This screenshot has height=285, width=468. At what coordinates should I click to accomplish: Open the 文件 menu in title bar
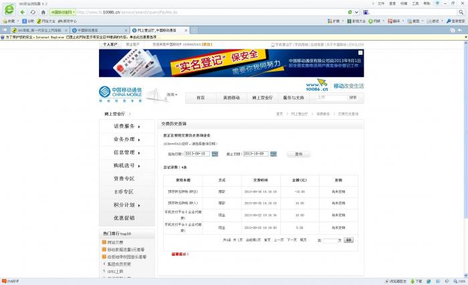381,3
